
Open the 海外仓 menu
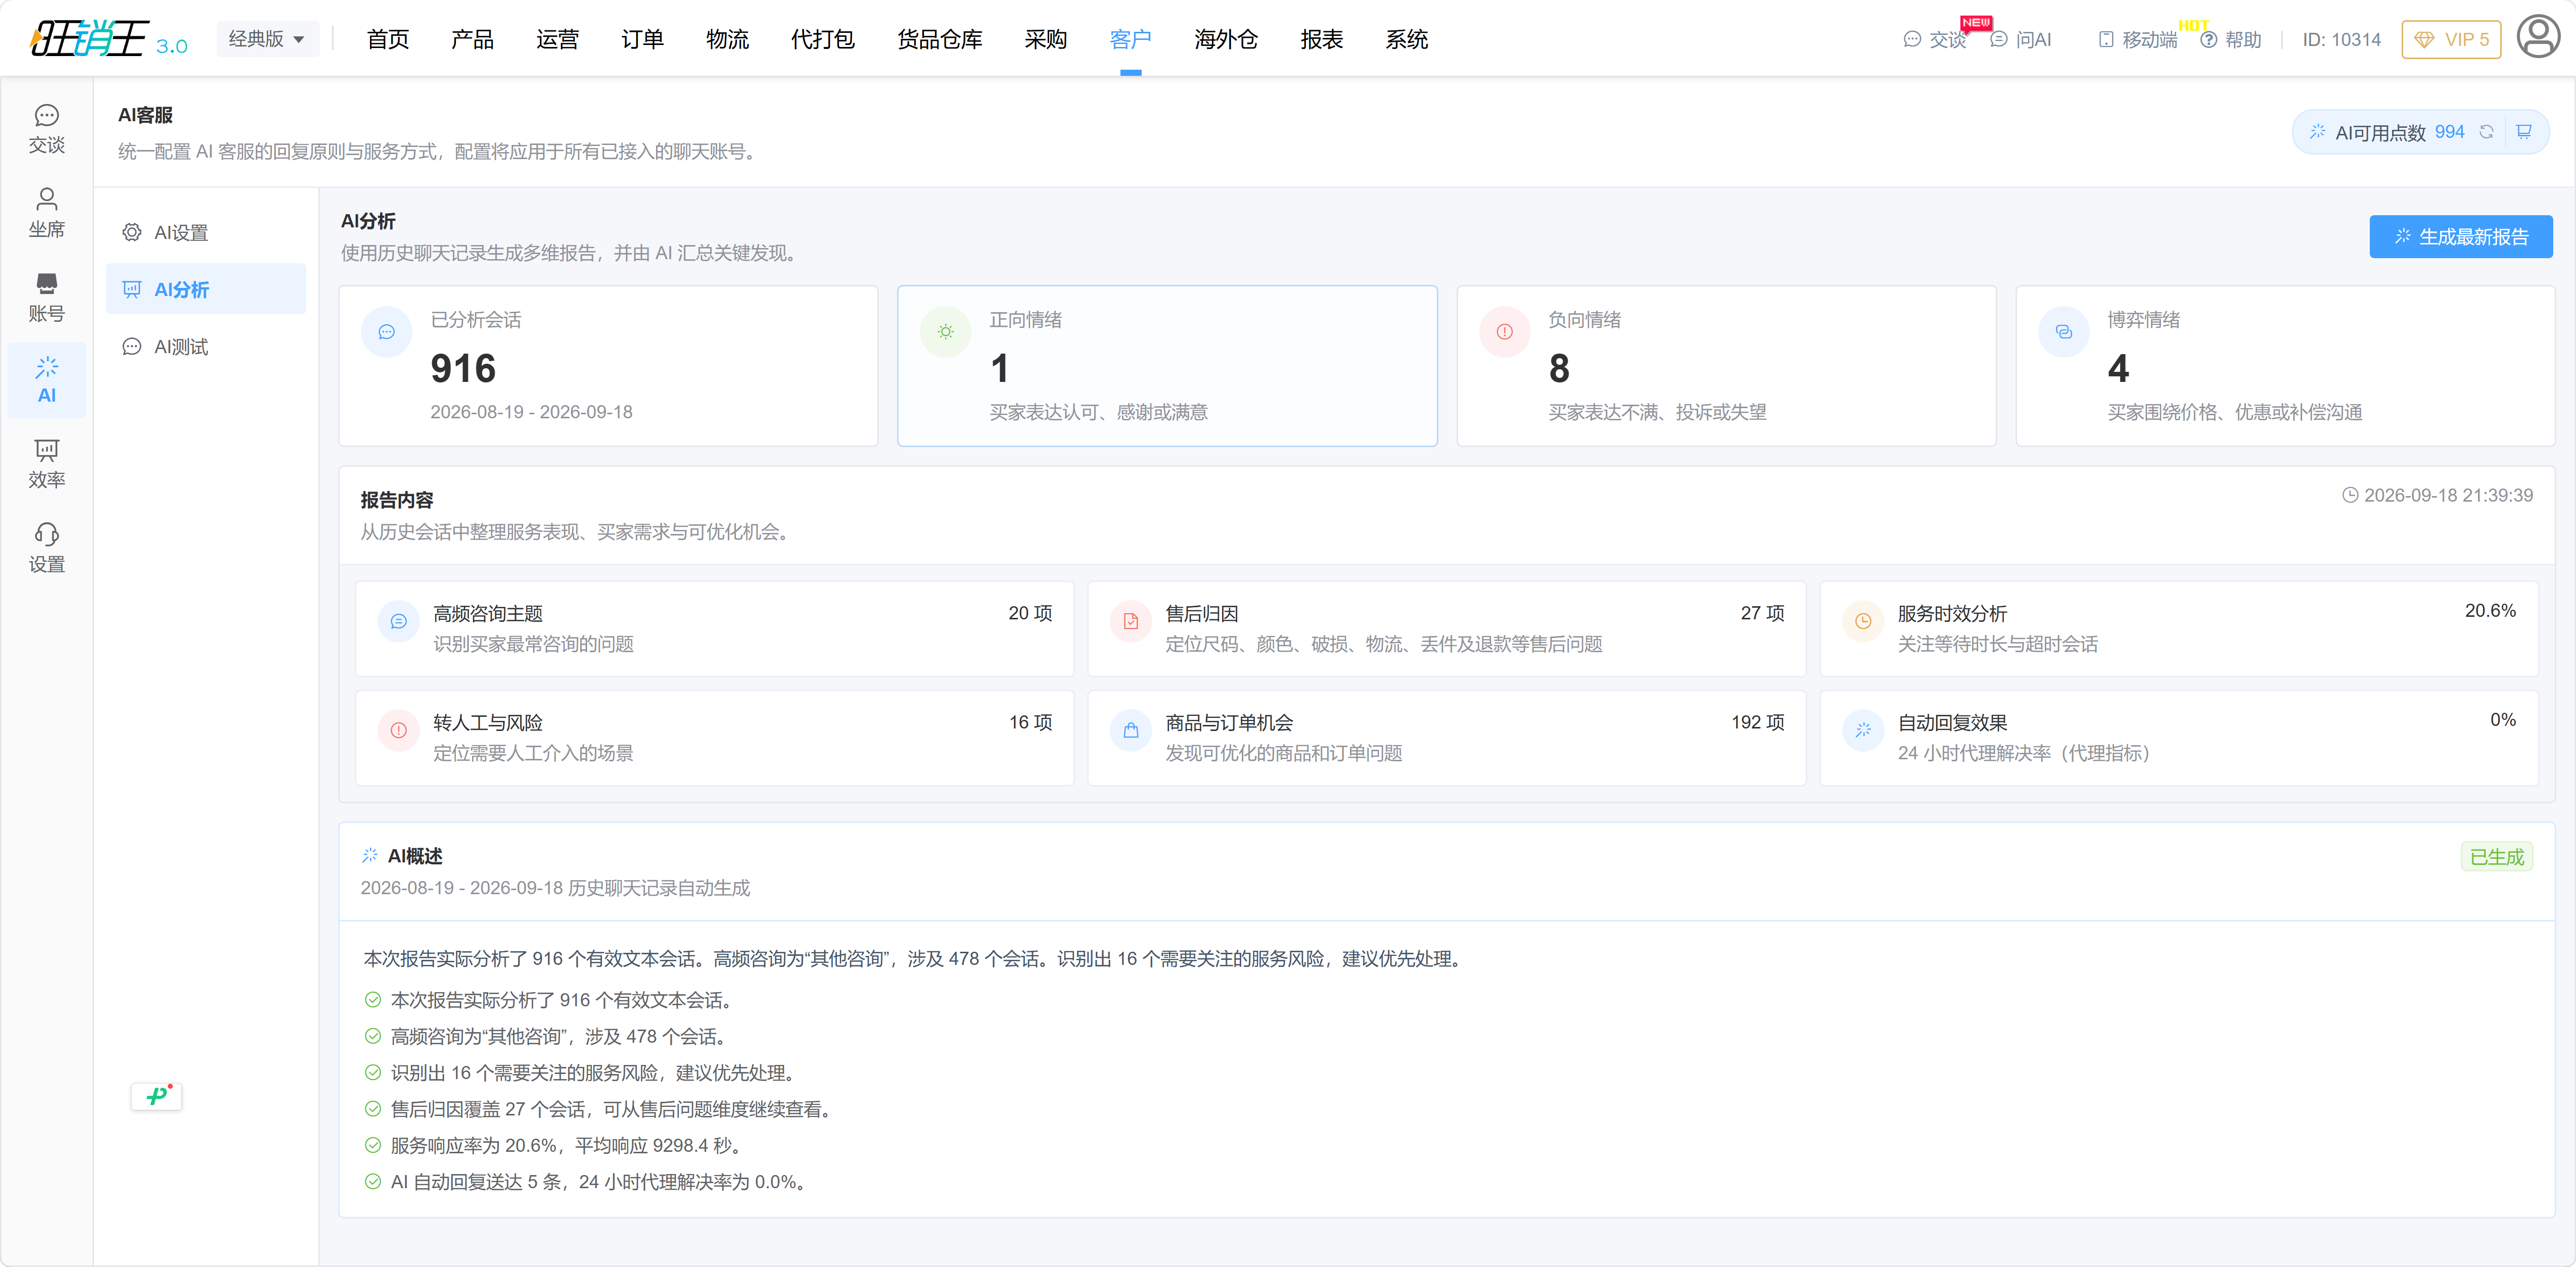[x=1226, y=39]
